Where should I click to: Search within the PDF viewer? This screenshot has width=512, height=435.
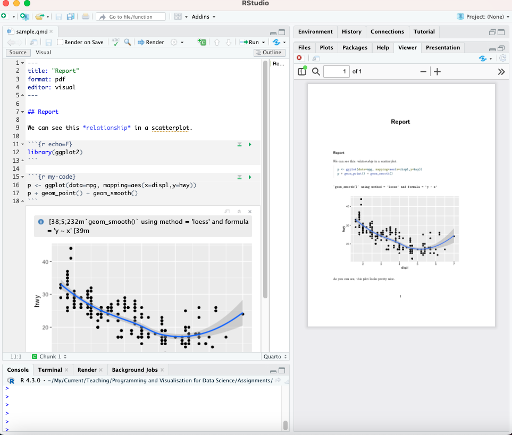pos(316,71)
